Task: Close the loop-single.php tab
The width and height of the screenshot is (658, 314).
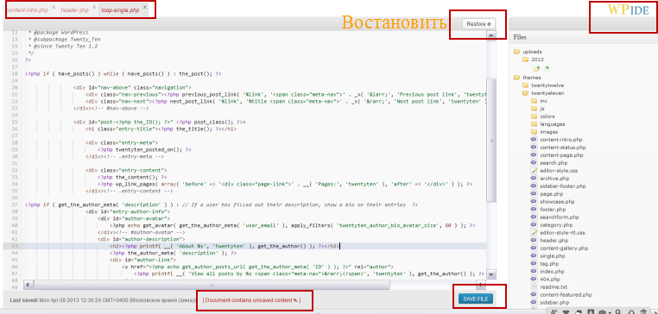Action: point(145,7)
